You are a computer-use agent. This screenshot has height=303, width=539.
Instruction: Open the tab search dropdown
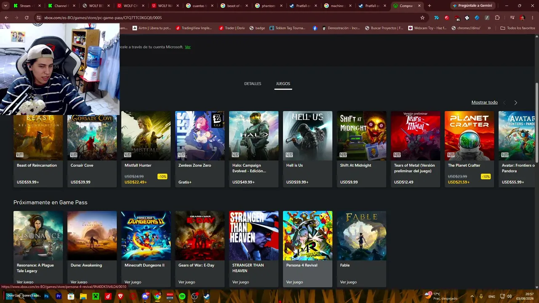tap(5, 6)
